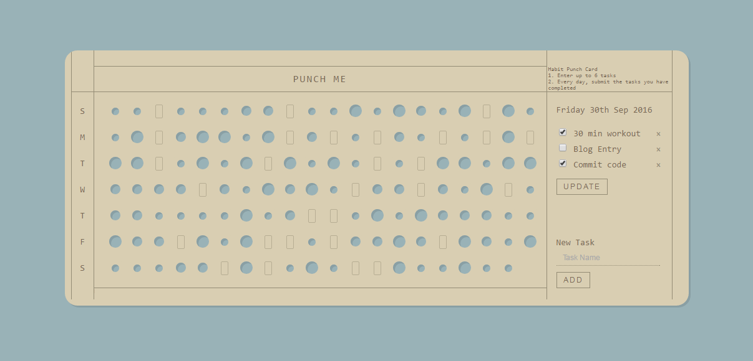The width and height of the screenshot is (753, 361).
Task: Click the PUNCH ME card title
Action: point(319,79)
